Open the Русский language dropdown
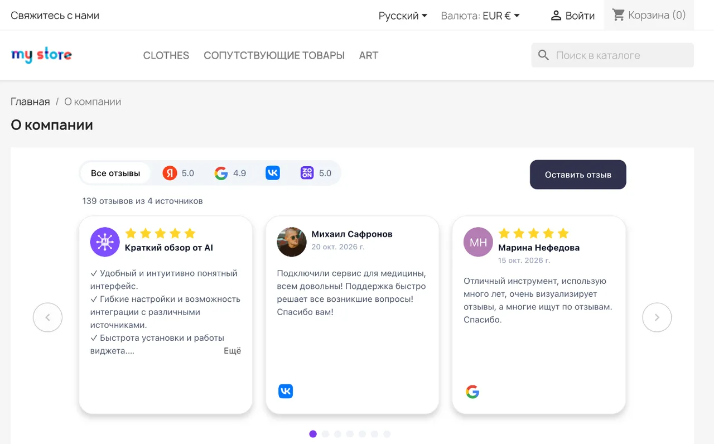Viewport: 714px width, 444px height. pos(403,16)
